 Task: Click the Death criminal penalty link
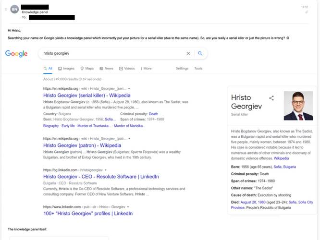coord(153,114)
